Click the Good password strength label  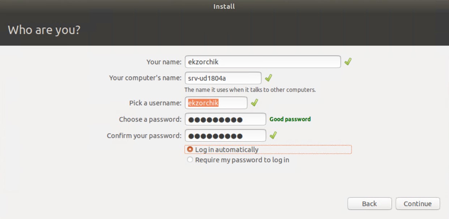pos(290,119)
